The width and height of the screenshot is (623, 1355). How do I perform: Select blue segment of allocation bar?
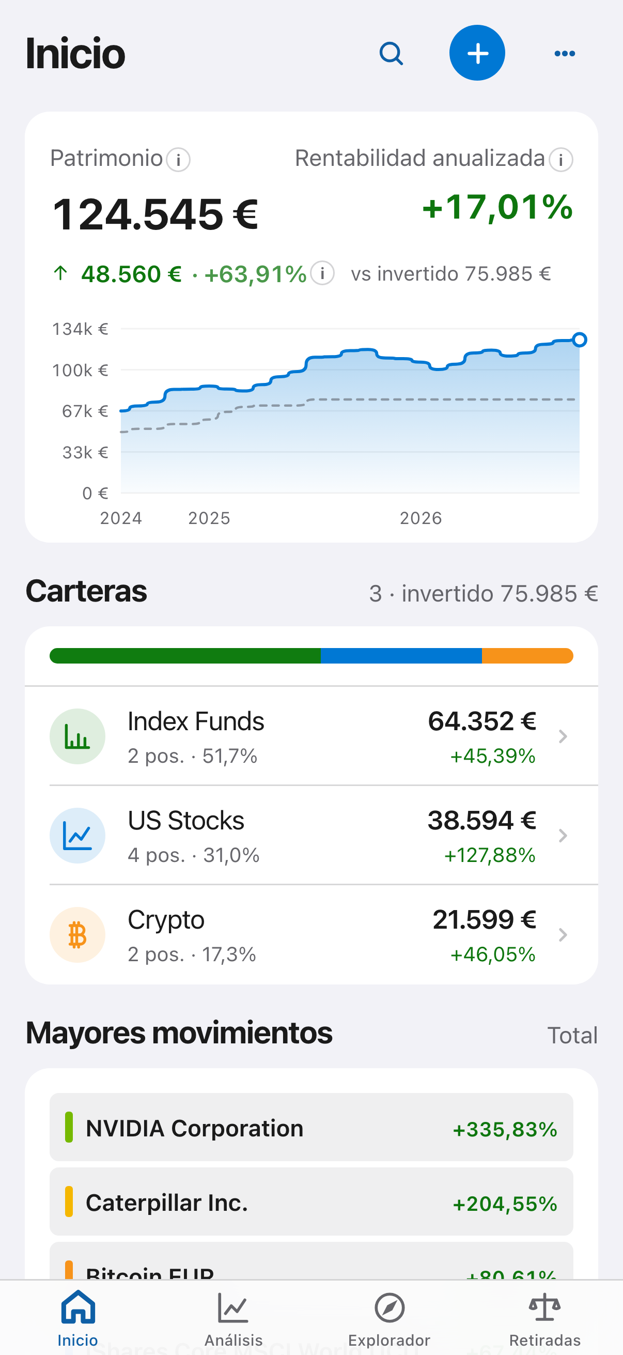click(401, 655)
